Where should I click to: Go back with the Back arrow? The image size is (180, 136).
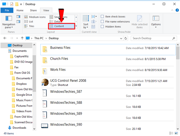click(5, 38)
